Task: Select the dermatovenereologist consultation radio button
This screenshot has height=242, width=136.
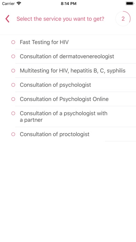Action: coord(13,56)
